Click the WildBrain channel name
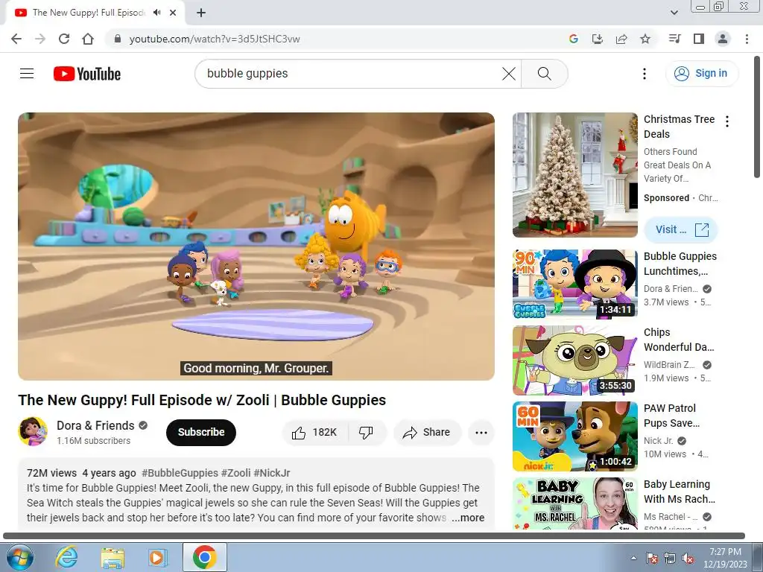The height and width of the screenshot is (572, 763). click(669, 365)
